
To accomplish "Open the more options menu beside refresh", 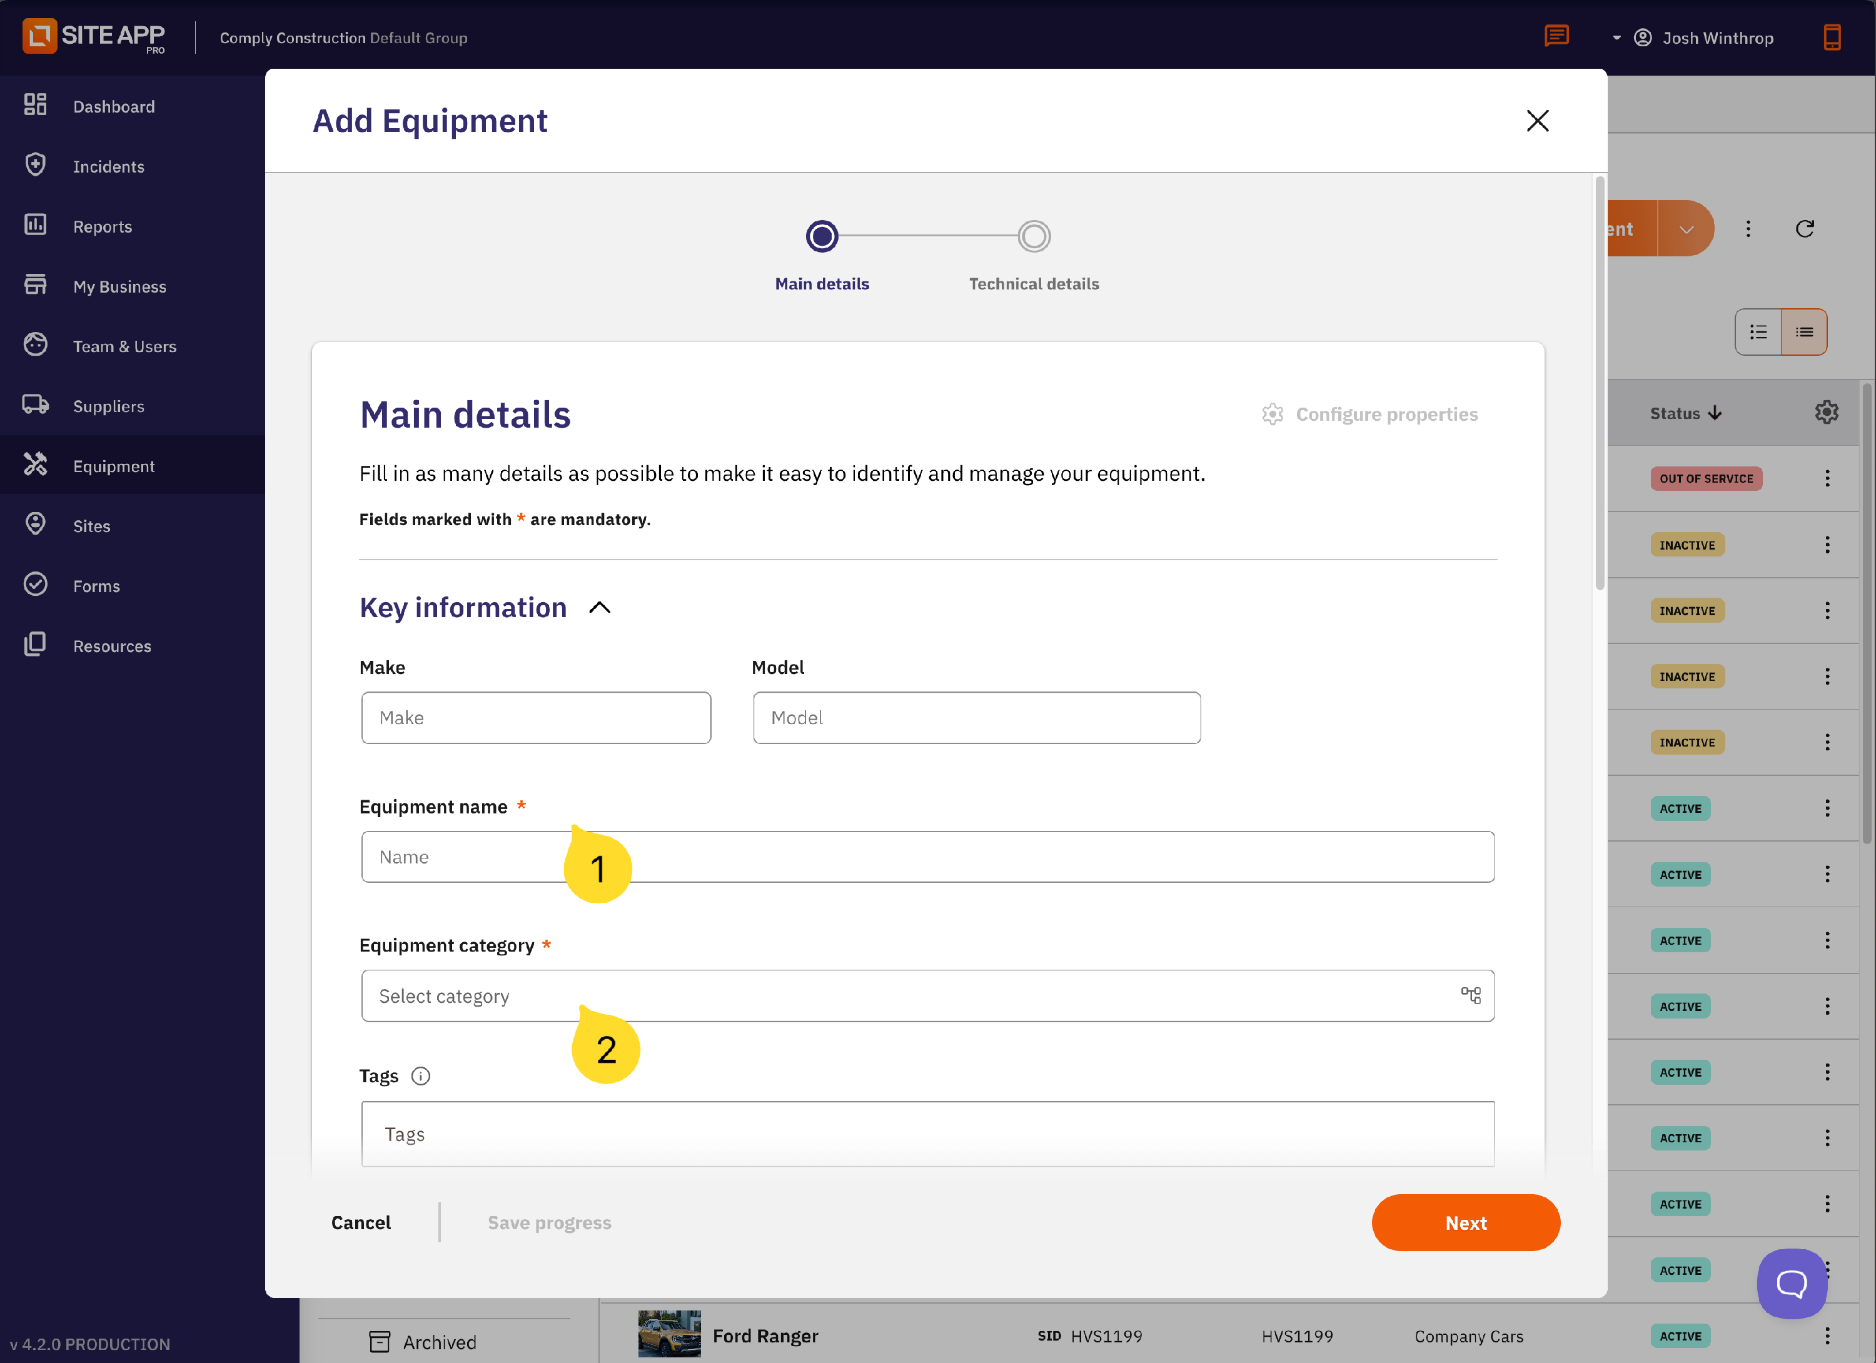I will coord(1748,229).
